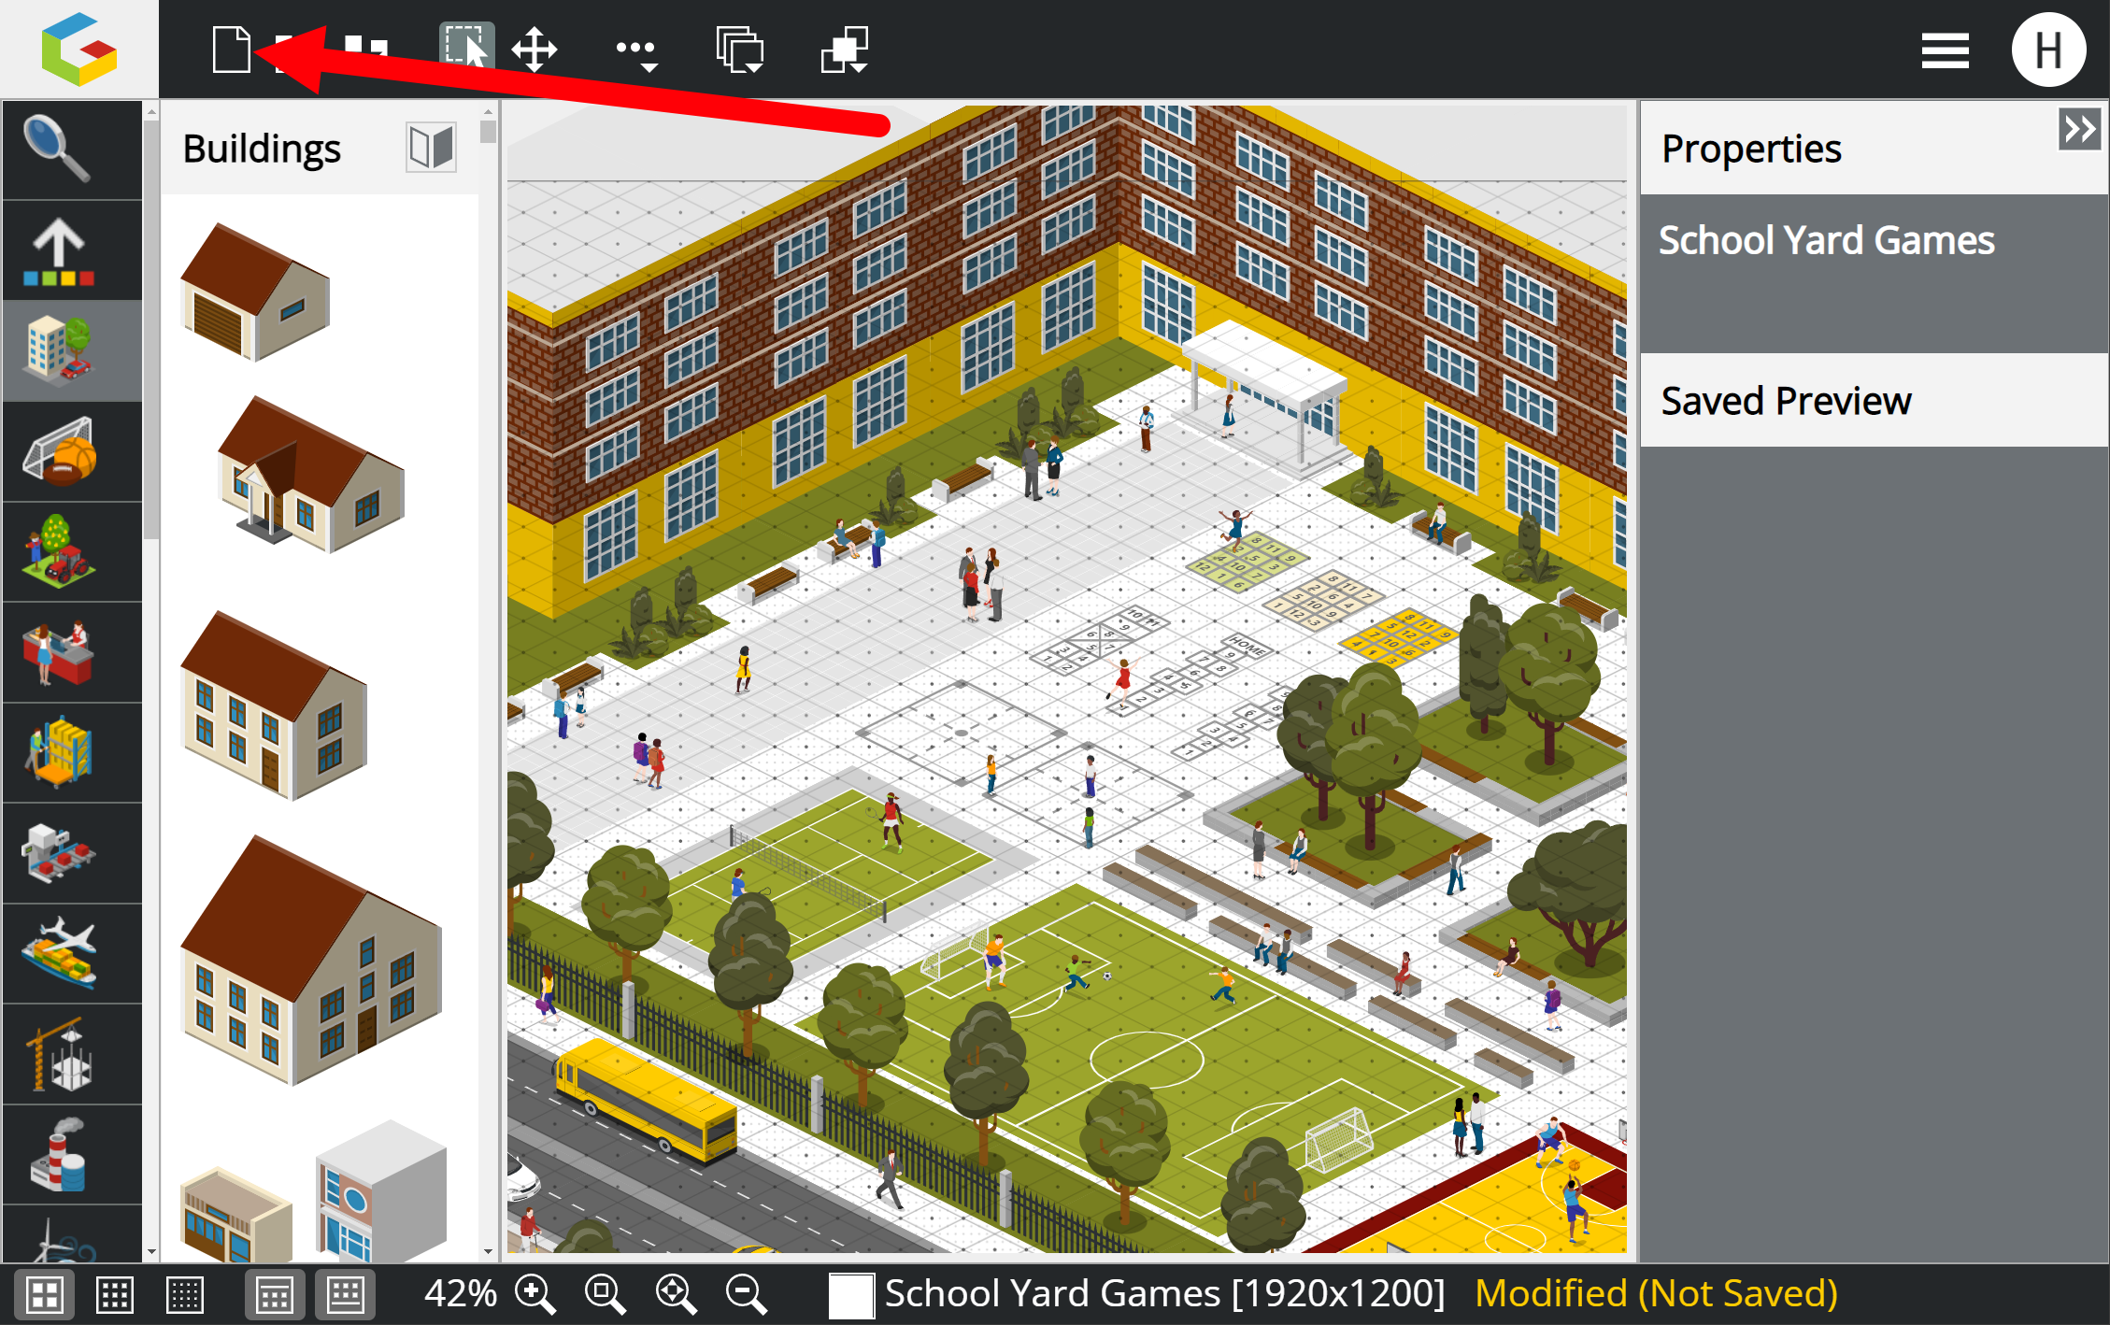Image resolution: width=2110 pixels, height=1325 pixels.
Task: Open the stacked layers order dropdown
Action: [740, 50]
